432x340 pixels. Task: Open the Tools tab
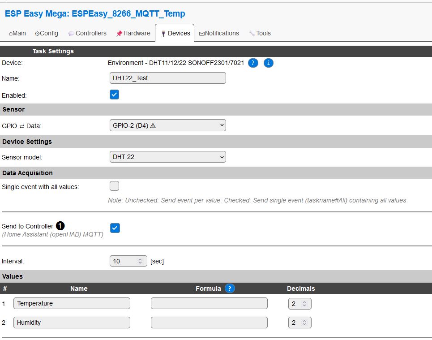point(260,33)
